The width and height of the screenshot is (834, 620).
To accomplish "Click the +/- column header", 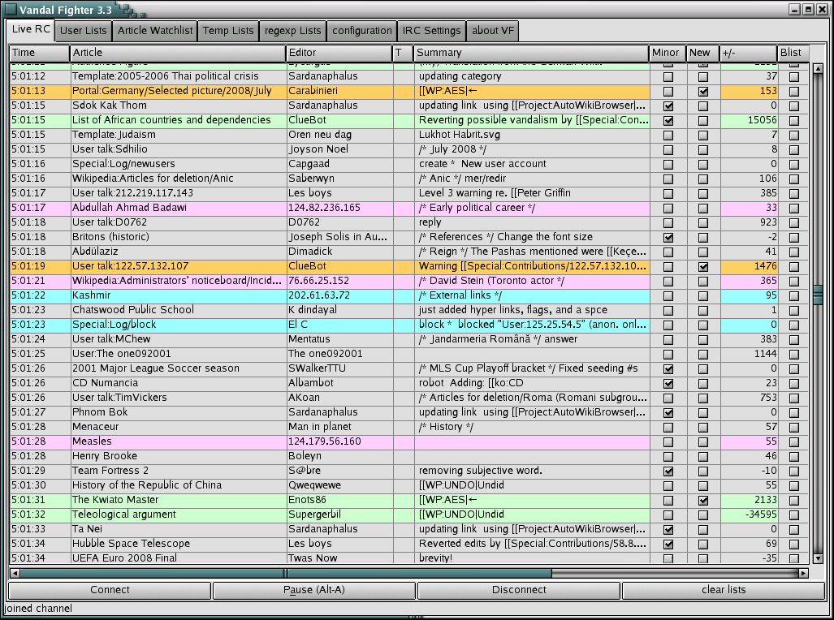I will tap(747, 53).
